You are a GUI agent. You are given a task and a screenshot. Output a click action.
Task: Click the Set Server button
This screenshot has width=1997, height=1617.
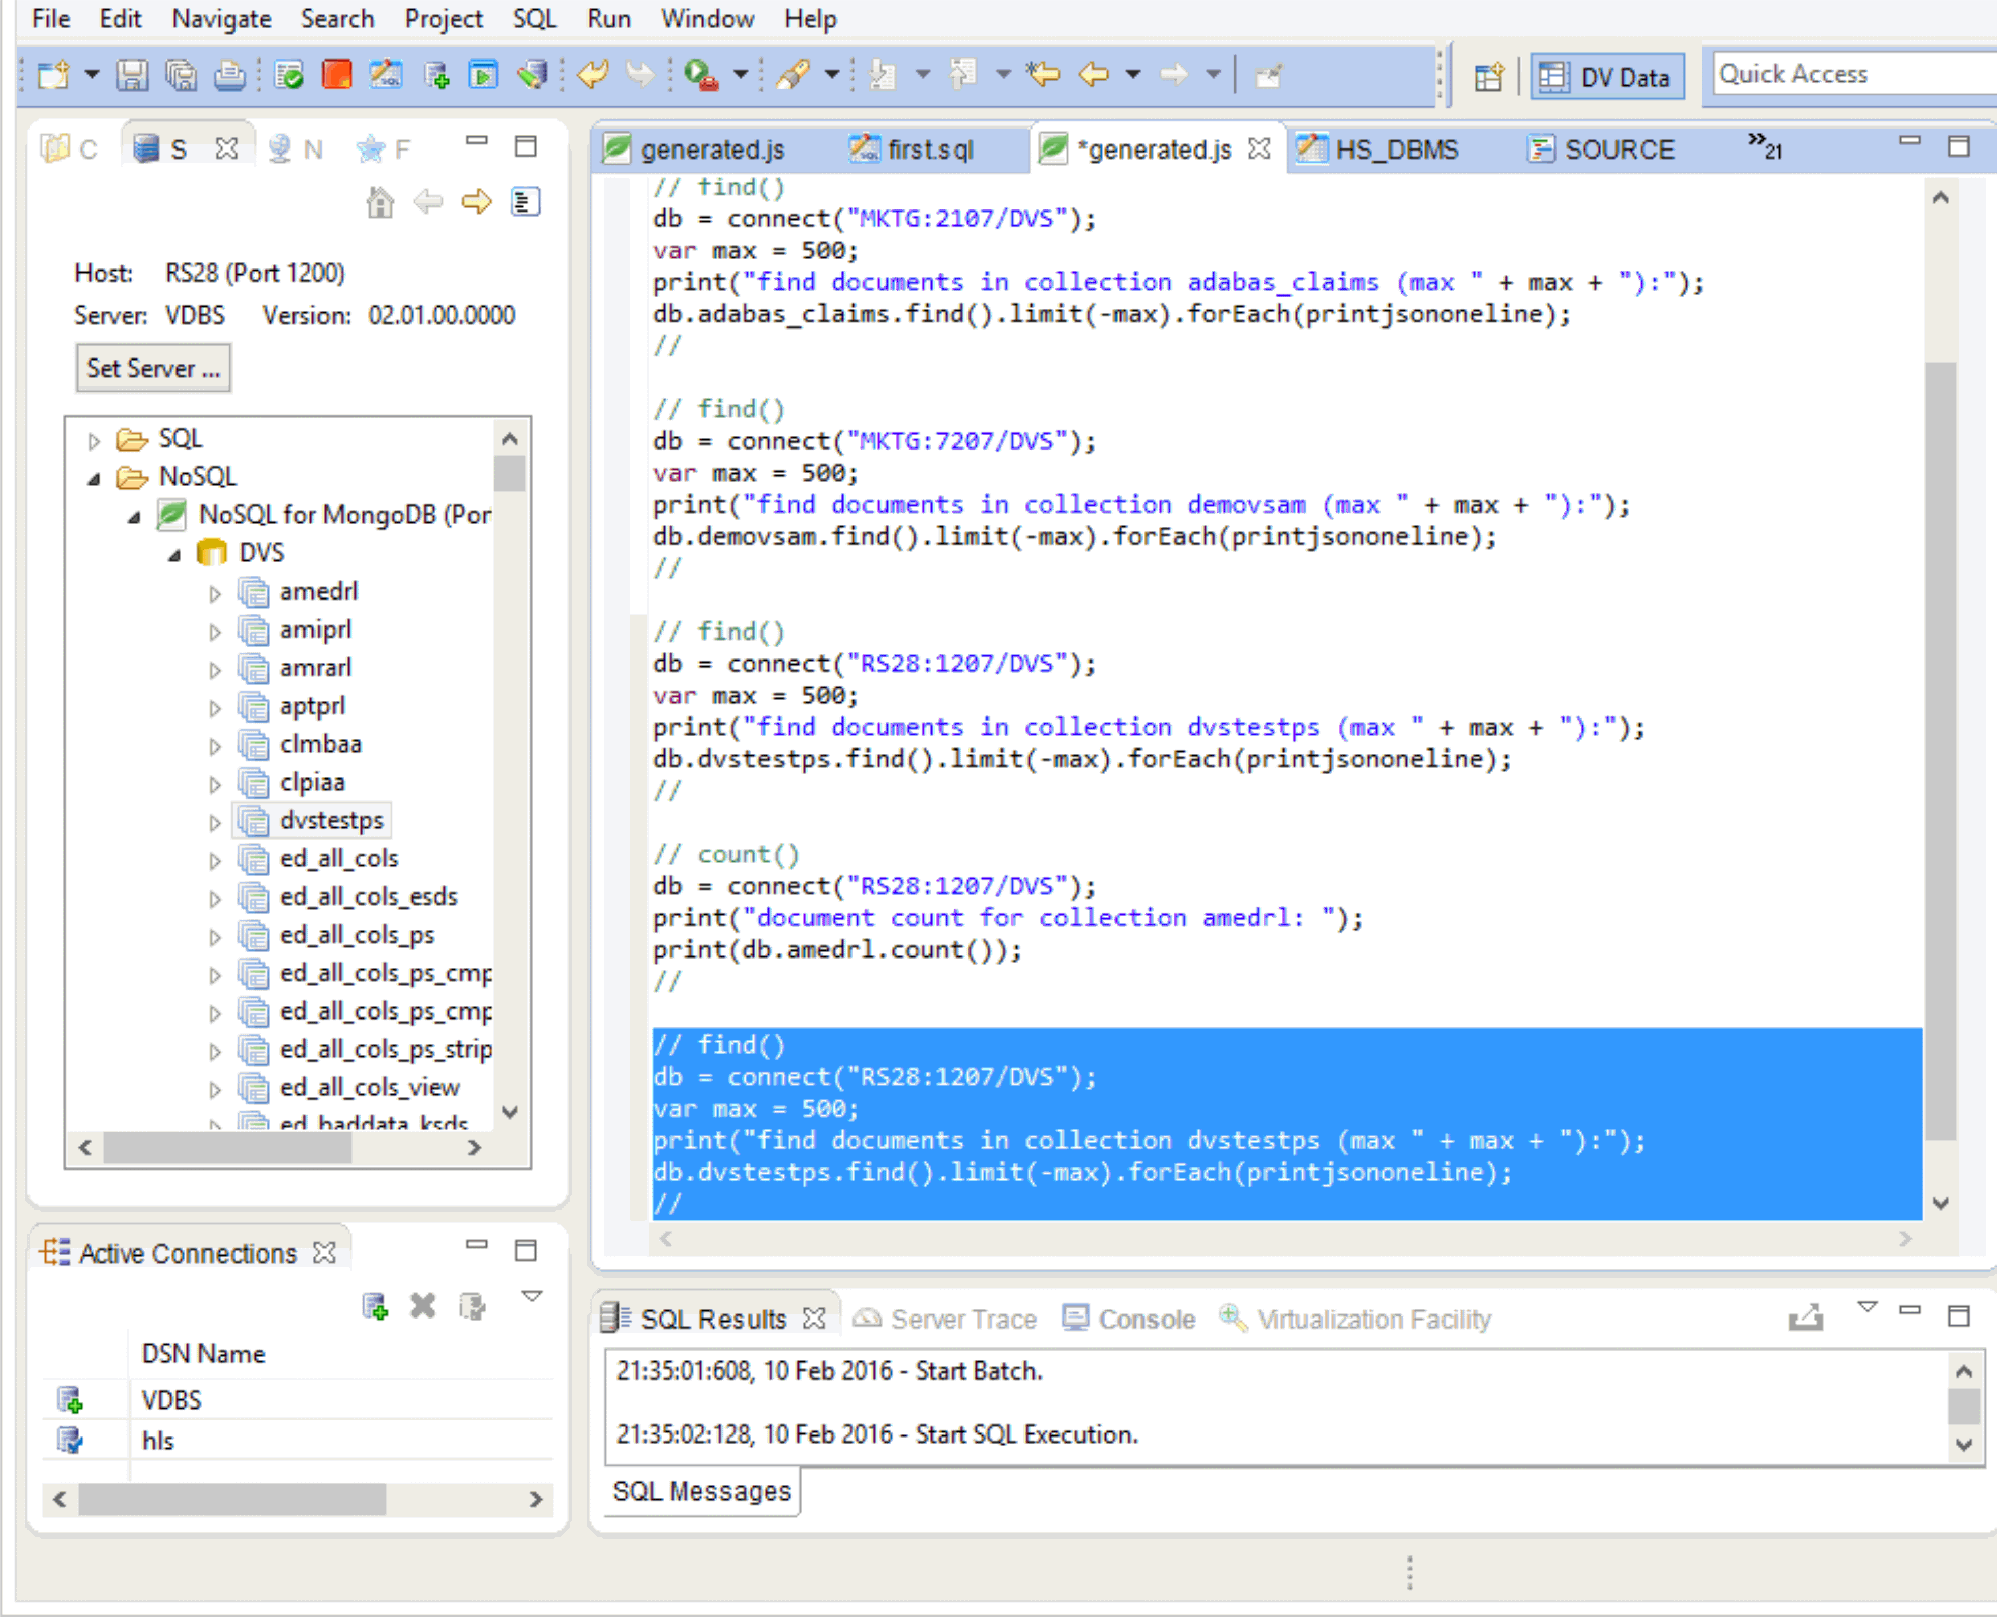pos(153,368)
